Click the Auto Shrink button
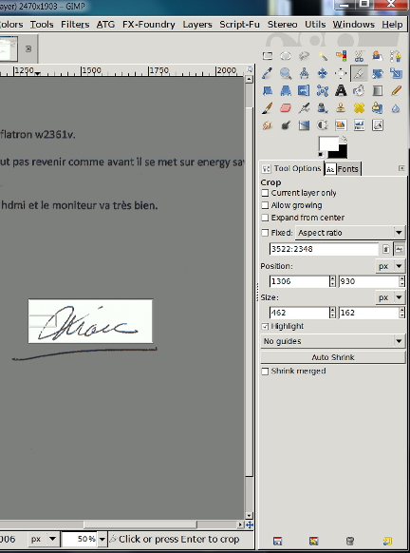 pyautogui.click(x=333, y=357)
